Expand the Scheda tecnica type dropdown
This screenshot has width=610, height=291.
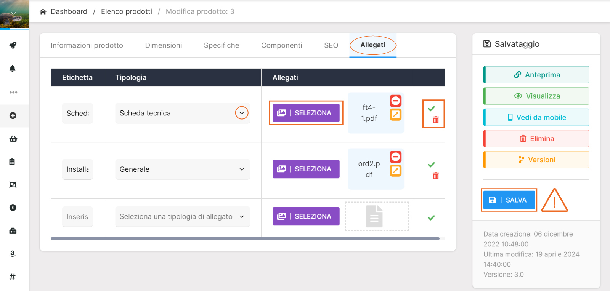tap(242, 113)
